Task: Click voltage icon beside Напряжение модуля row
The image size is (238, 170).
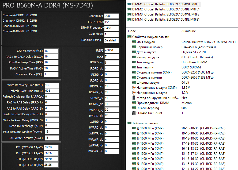Action: tap(134, 92)
